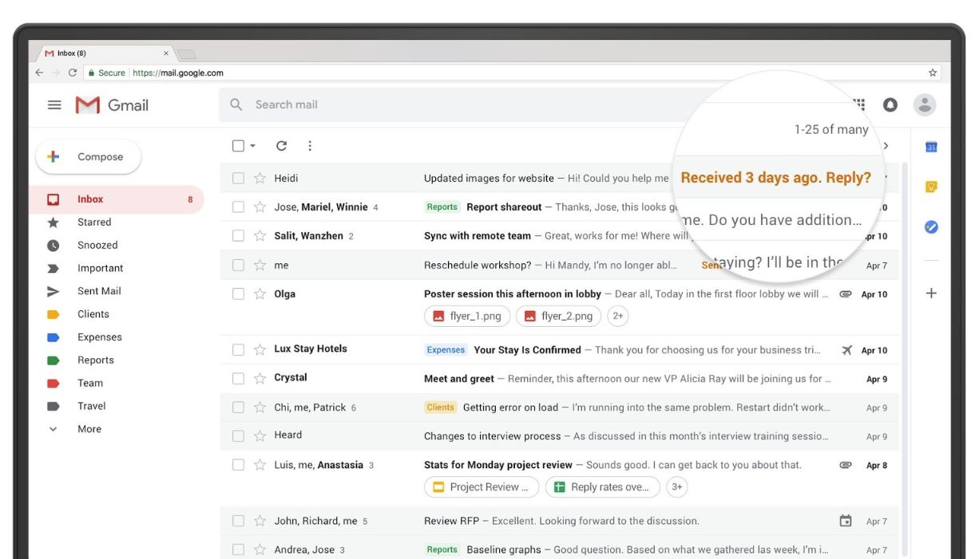The width and height of the screenshot is (979, 559).
Task: Show the 3+ more attachments on Stats email
Action: click(x=676, y=487)
